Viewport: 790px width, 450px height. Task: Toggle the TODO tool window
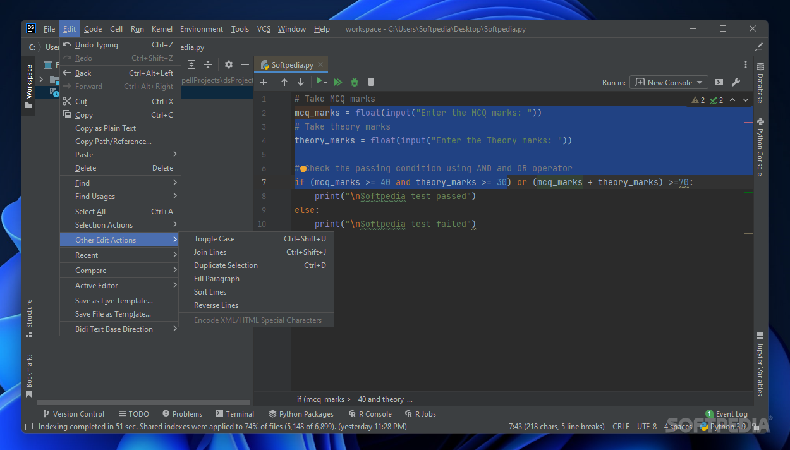pos(133,414)
